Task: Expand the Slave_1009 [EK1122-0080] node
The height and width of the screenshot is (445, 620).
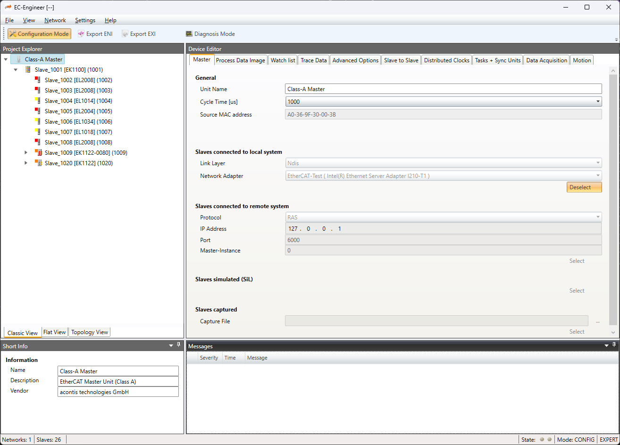Action: pos(26,152)
